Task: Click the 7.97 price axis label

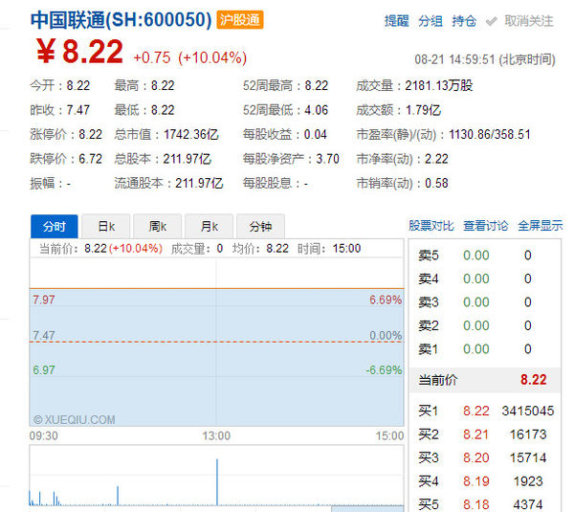Action: (44, 300)
